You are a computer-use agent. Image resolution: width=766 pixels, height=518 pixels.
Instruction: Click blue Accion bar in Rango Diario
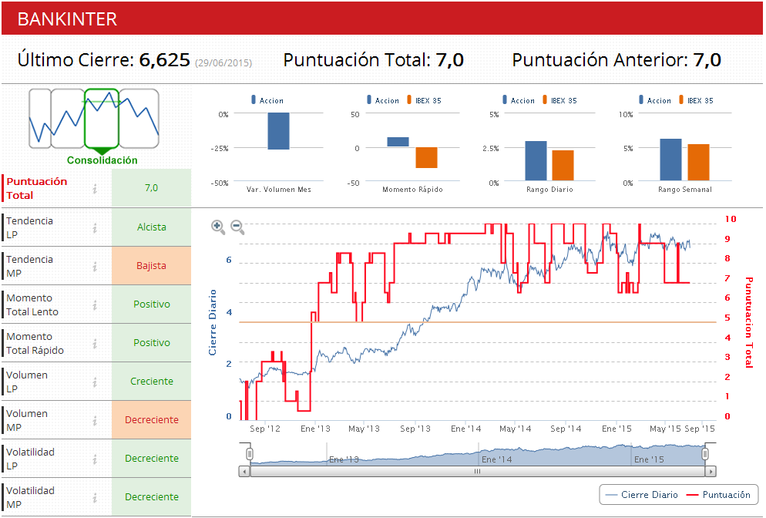coord(536,161)
